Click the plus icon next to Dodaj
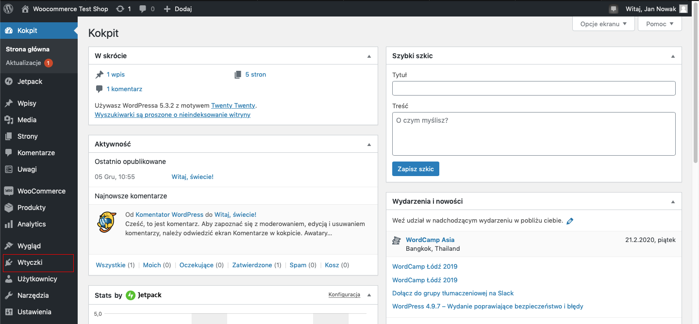699x324 pixels. click(x=167, y=9)
